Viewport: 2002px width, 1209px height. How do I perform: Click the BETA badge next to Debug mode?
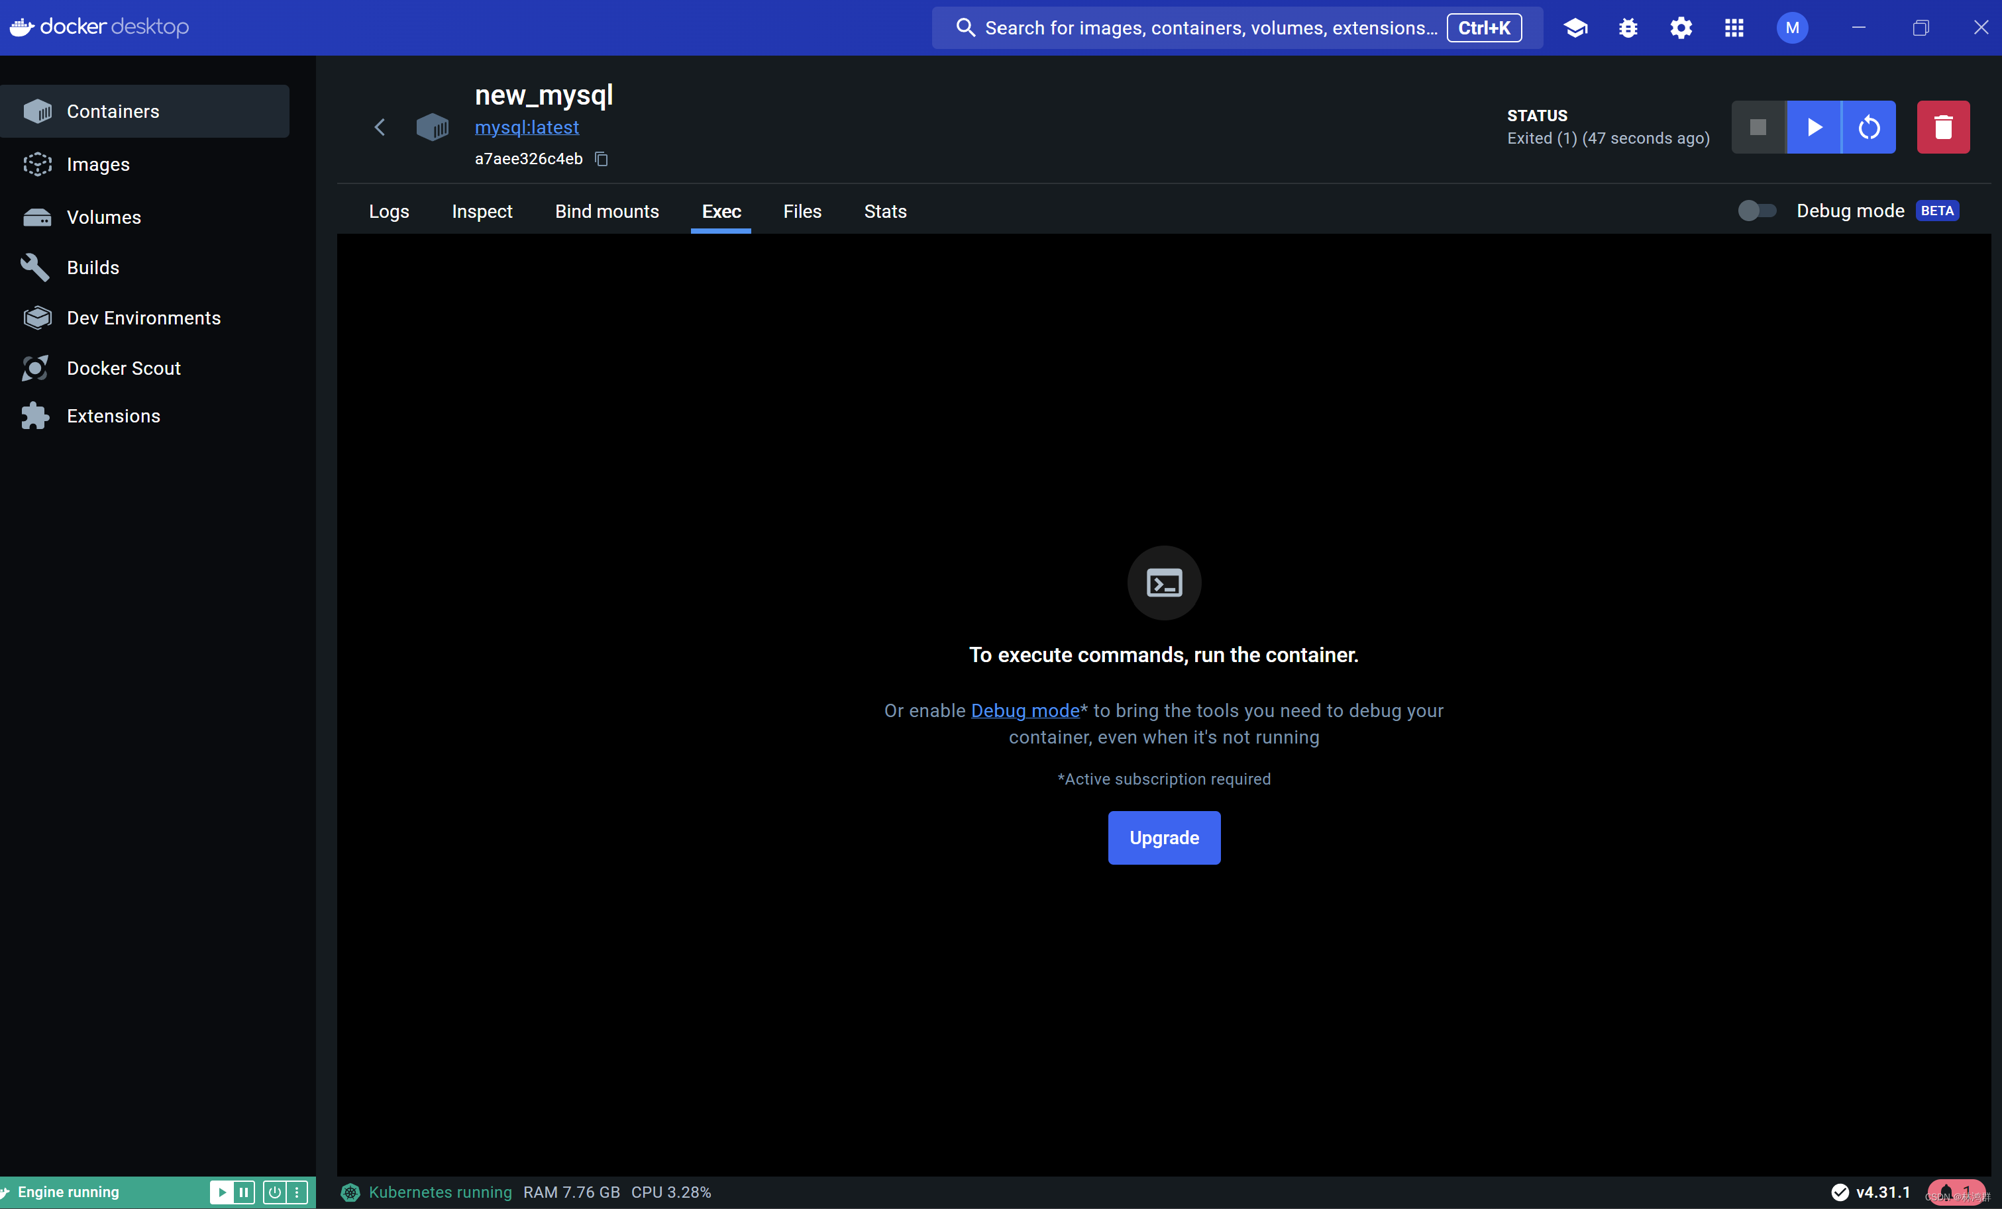click(x=1937, y=211)
